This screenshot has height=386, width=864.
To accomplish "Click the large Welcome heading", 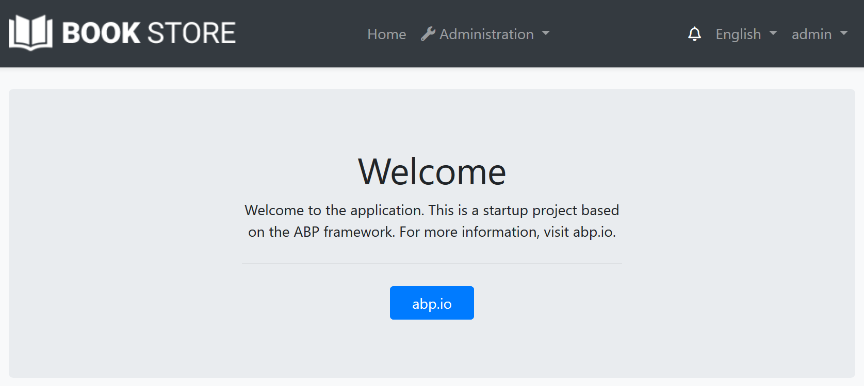I will click(x=432, y=171).
